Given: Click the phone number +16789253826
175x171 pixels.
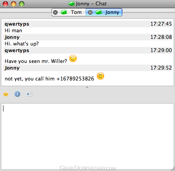Looking at the screenshot, I should [75, 79].
